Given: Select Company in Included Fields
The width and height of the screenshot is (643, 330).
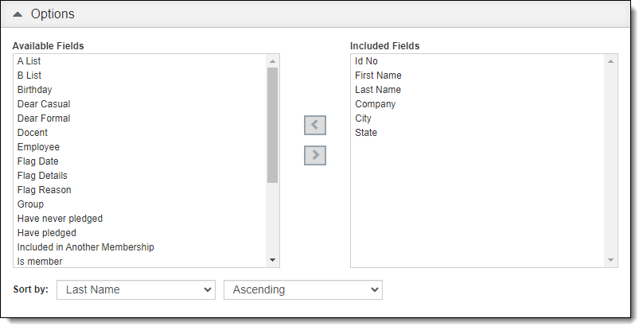Looking at the screenshot, I should click(x=375, y=104).
